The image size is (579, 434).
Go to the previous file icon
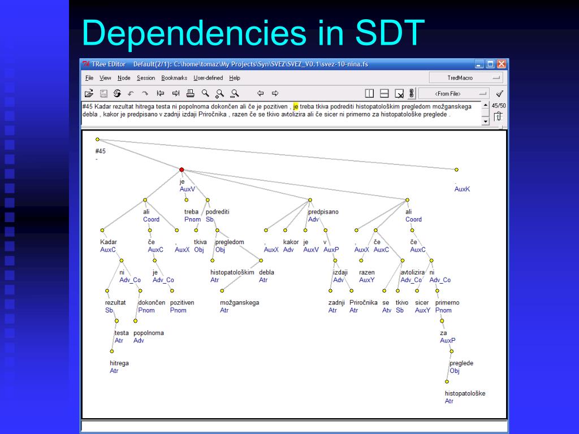tap(160, 93)
